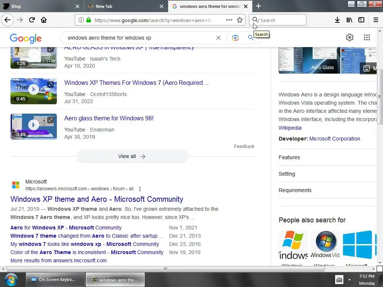Clear the Google search query with X
This screenshot has height=287, width=383.
tap(218, 38)
